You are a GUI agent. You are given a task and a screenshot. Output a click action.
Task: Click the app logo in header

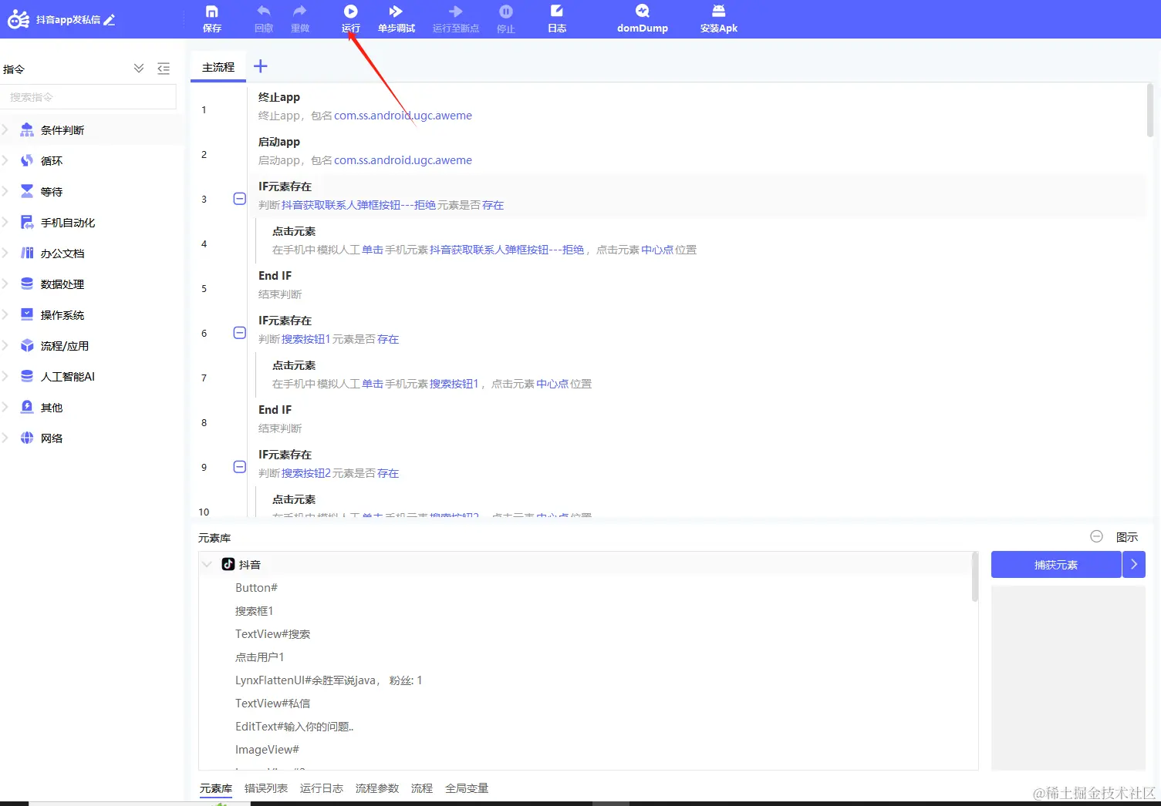coord(18,19)
